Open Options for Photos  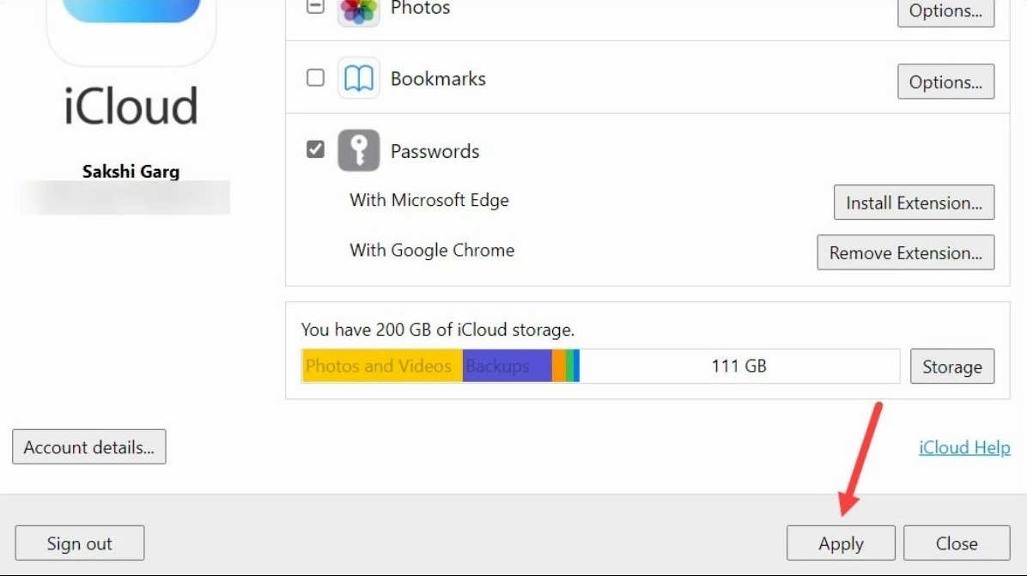click(x=945, y=11)
